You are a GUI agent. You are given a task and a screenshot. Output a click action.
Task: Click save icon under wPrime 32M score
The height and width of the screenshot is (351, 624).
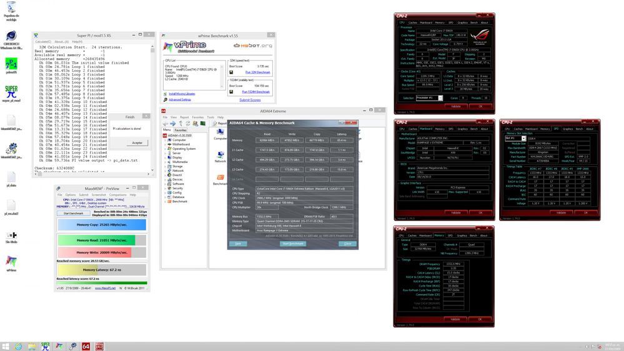(231, 72)
